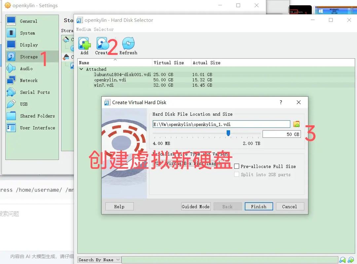Enable Pre-allocate Full Size

[237, 166]
